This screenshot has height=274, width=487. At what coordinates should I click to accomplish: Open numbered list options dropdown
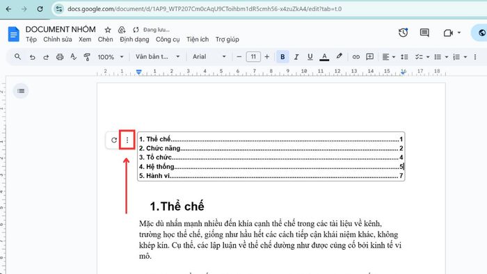(x=465, y=57)
